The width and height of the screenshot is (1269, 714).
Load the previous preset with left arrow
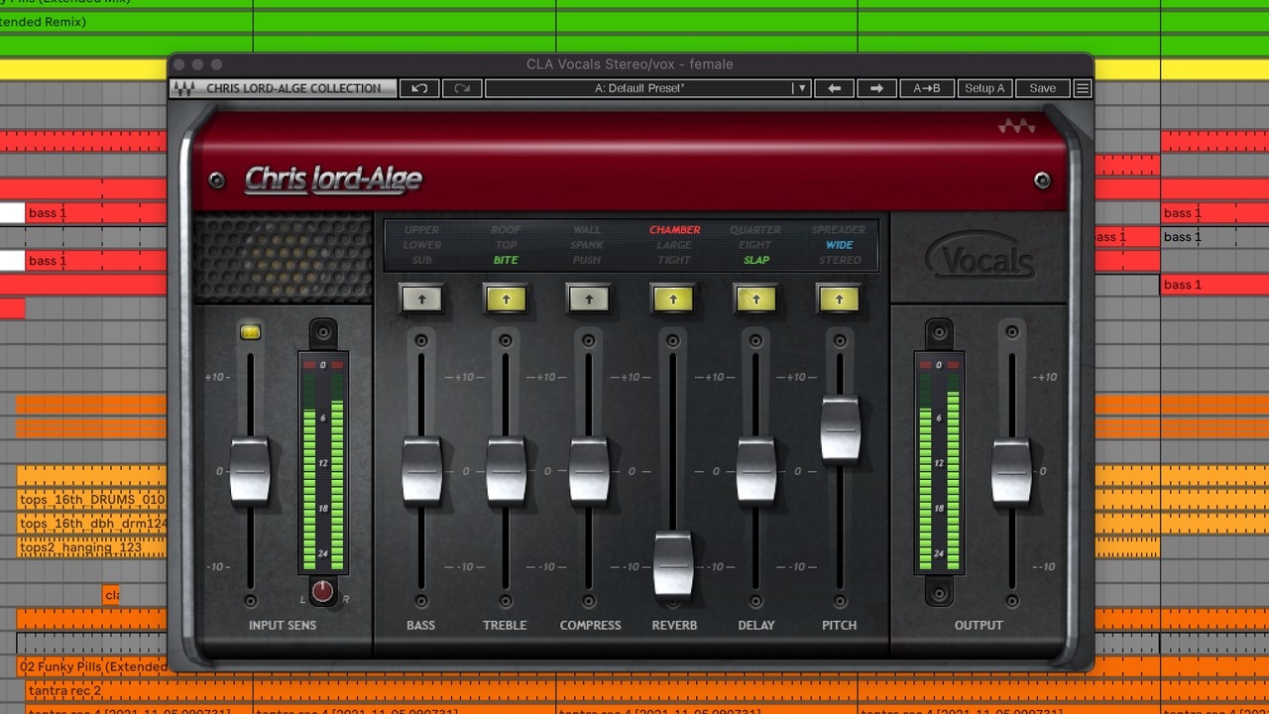coord(834,88)
